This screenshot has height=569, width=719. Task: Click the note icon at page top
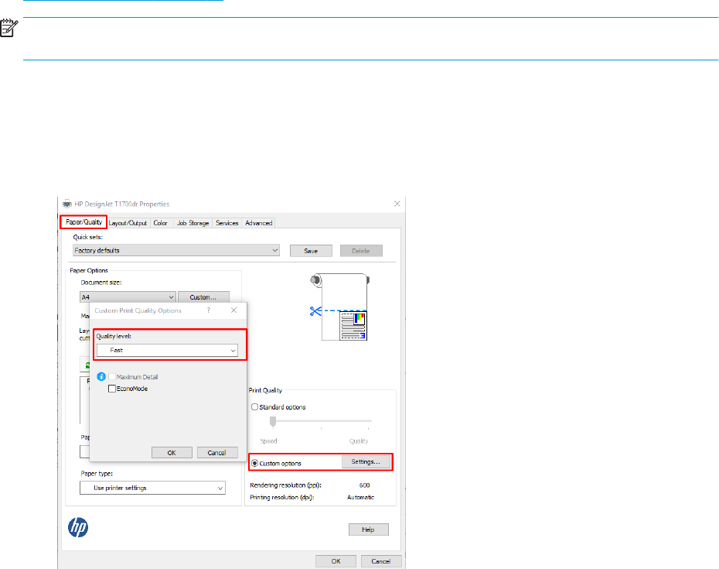9,28
